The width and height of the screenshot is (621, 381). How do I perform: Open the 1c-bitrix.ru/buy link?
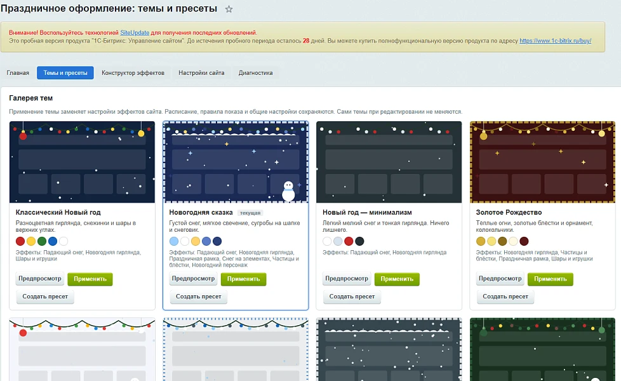pos(555,41)
